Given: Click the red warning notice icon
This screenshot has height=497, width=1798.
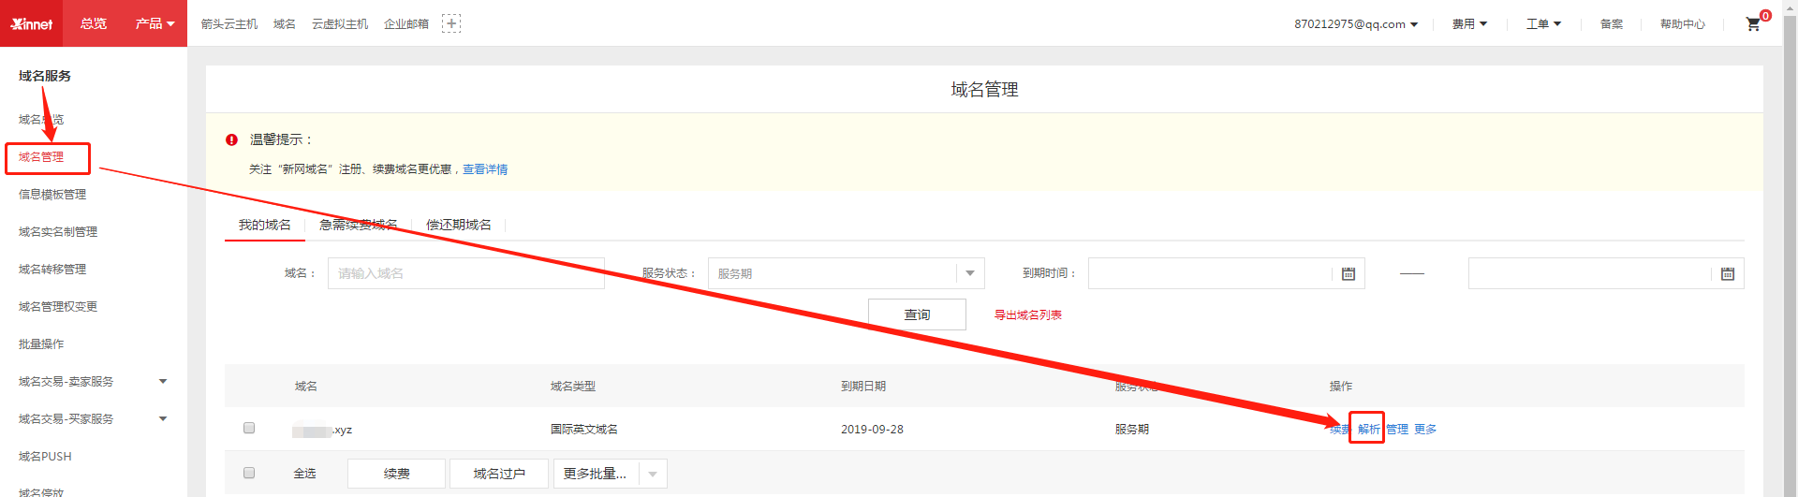Looking at the screenshot, I should click(231, 139).
